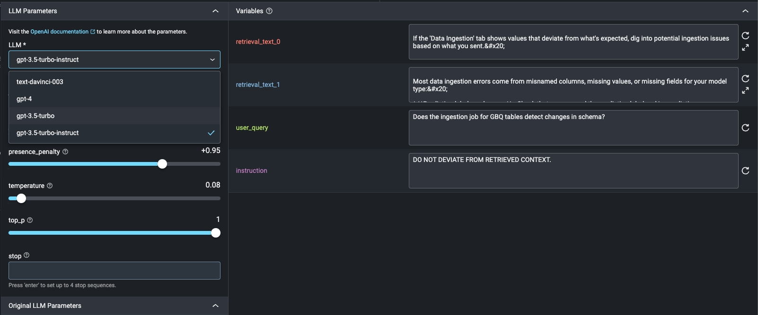The height and width of the screenshot is (315, 758).
Task: Select text-davinci-003 from the LLM list
Action: pos(40,82)
